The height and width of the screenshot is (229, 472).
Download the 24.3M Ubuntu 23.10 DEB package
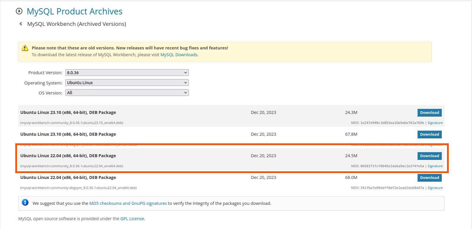429,112
